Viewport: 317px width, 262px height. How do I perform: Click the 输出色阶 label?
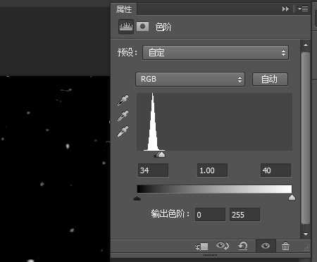point(170,214)
